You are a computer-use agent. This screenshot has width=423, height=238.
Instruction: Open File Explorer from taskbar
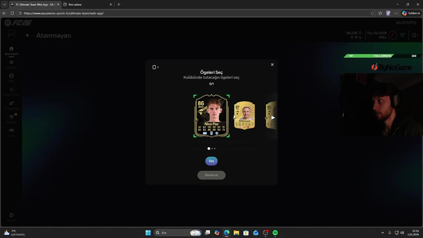coord(236,233)
